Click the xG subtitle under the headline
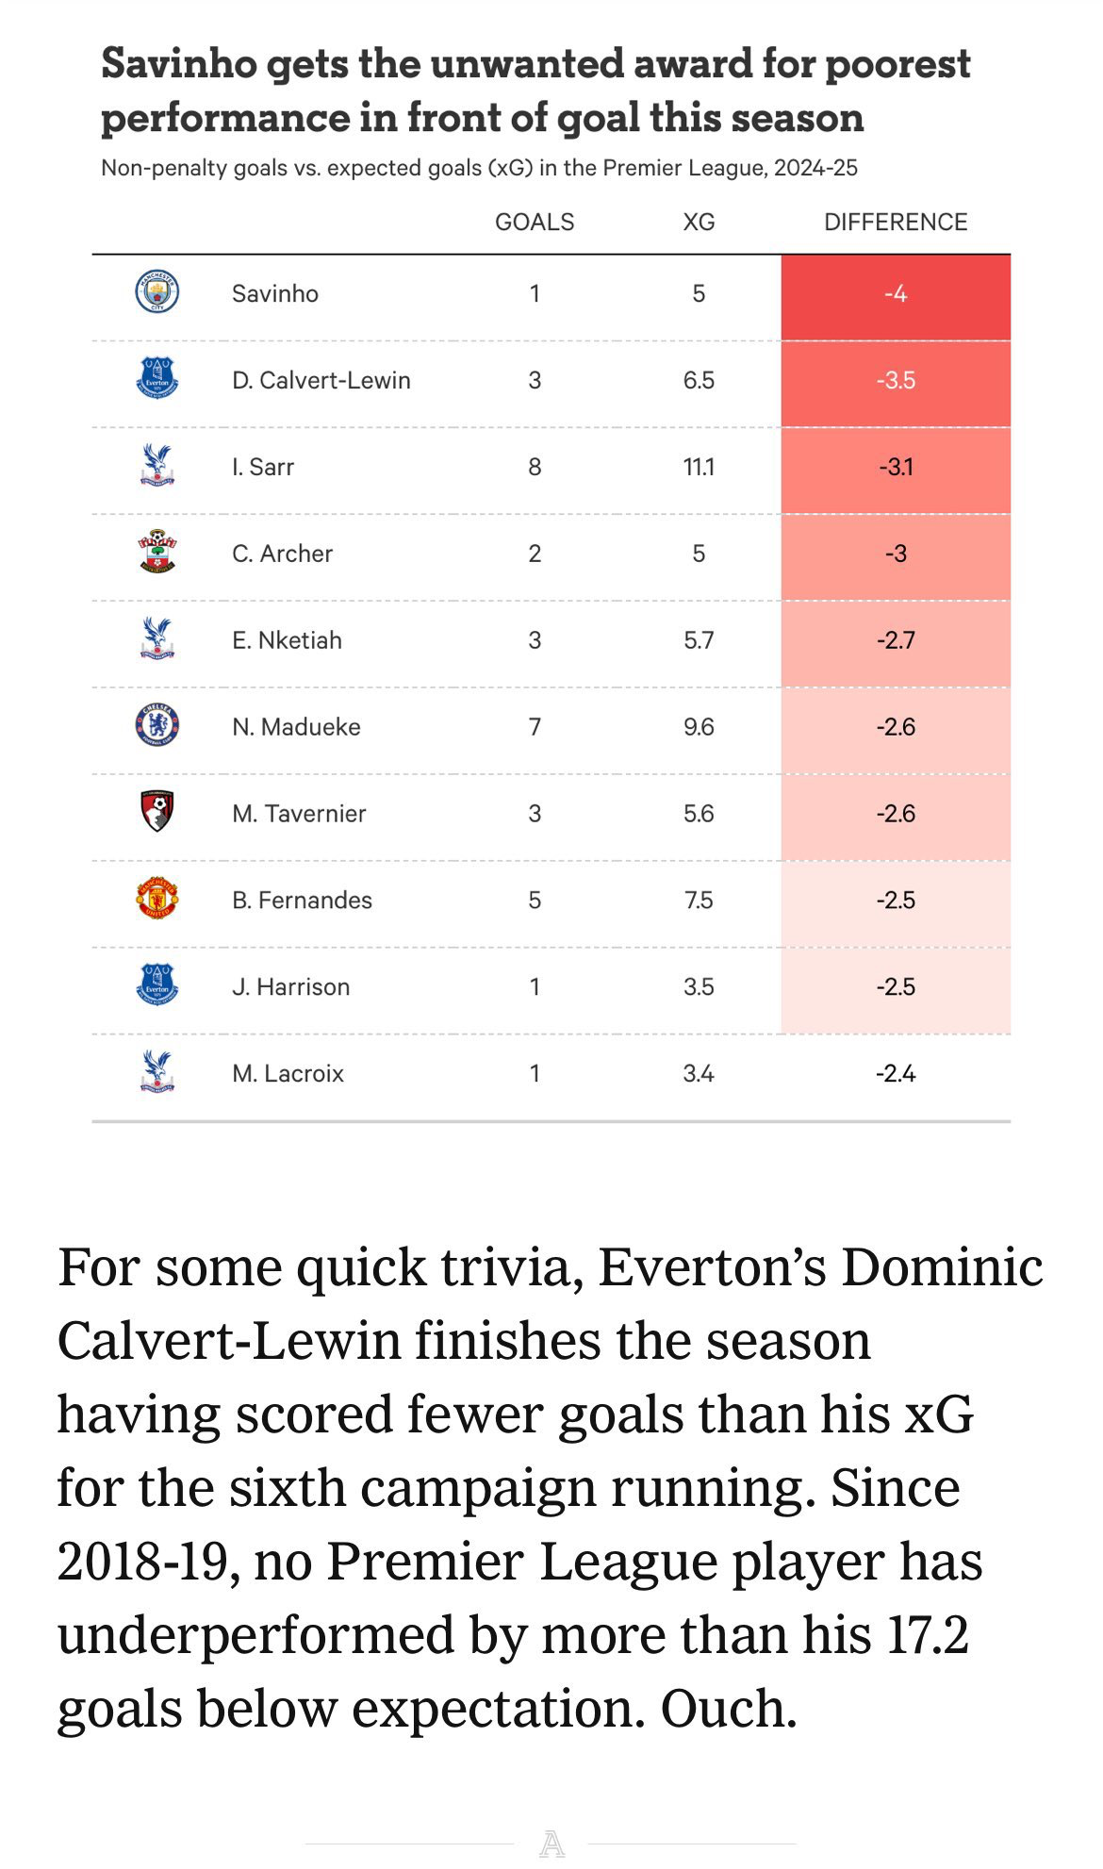This screenshot has height=1869, width=1103. click(479, 168)
